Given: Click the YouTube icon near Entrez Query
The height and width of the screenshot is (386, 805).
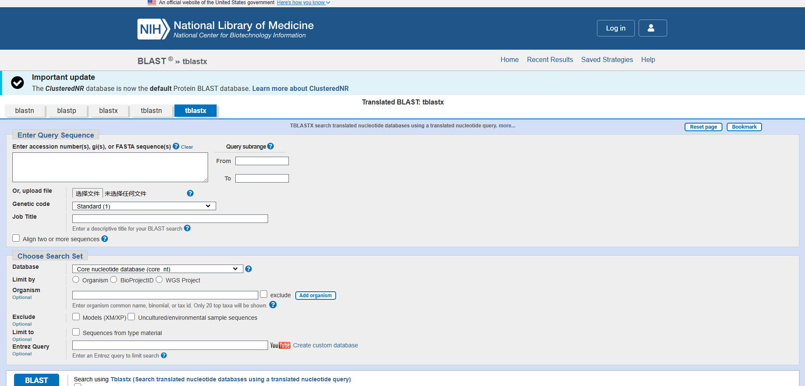Looking at the screenshot, I should tap(280, 346).
